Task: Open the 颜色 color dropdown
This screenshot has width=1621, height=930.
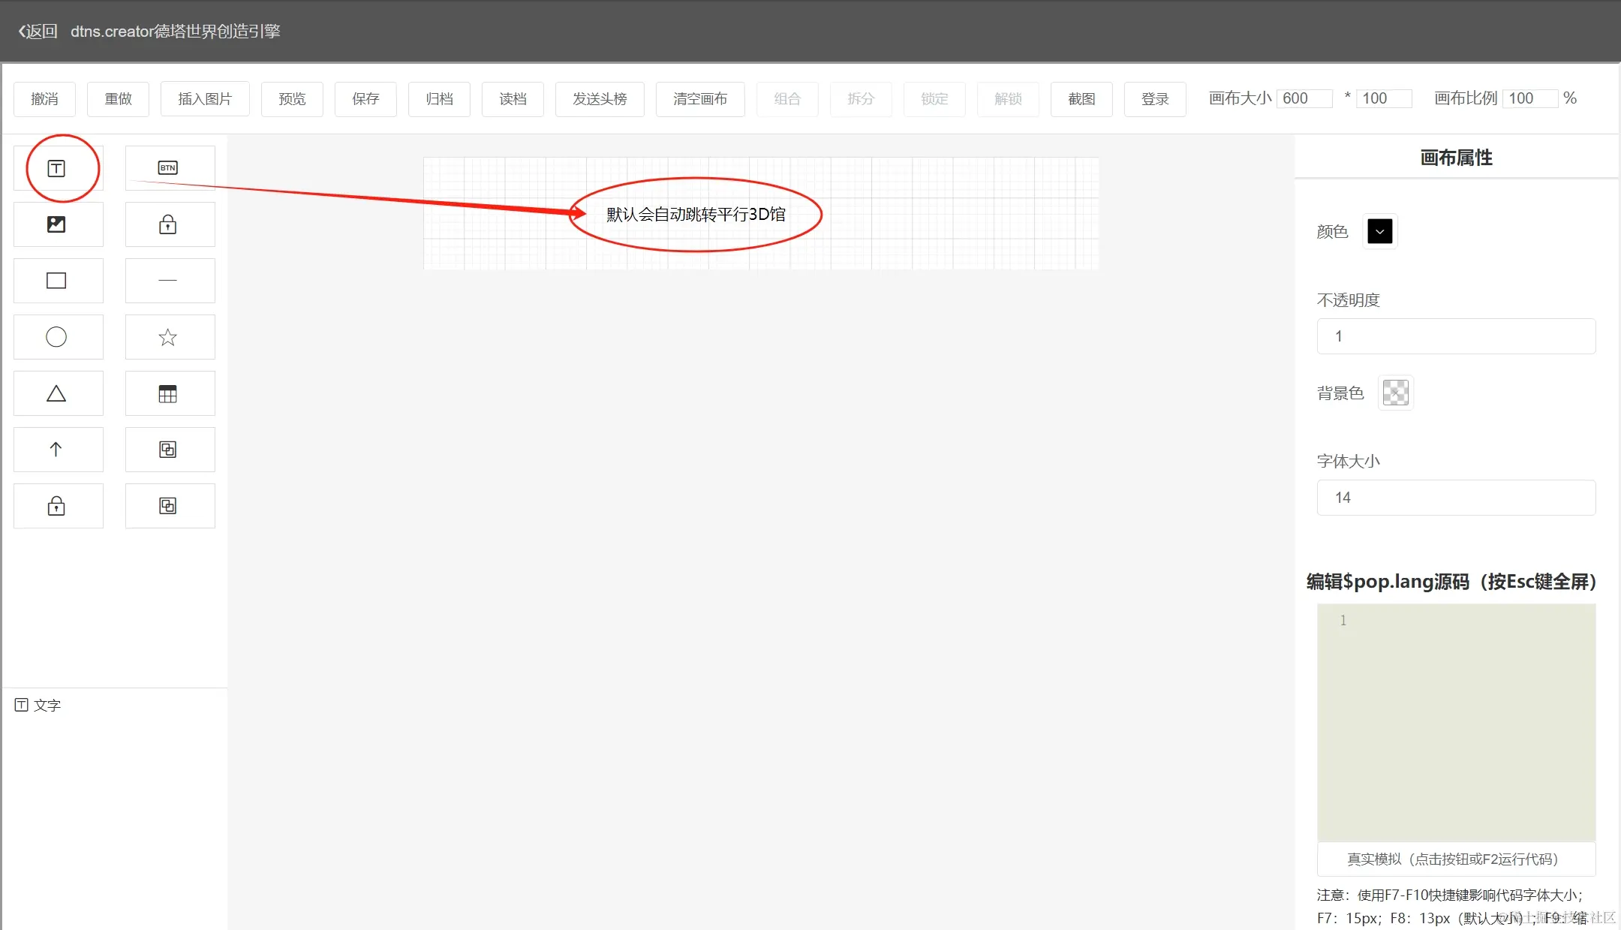Action: coord(1379,231)
